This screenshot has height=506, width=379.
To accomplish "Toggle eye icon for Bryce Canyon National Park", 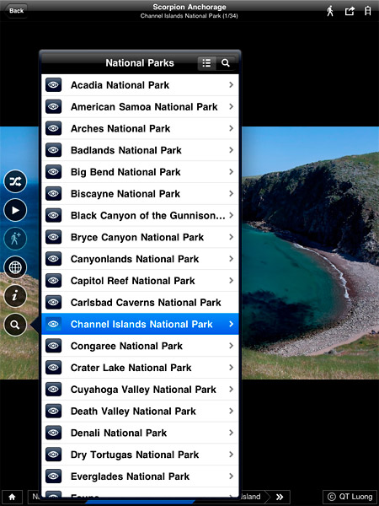I will [x=54, y=237].
